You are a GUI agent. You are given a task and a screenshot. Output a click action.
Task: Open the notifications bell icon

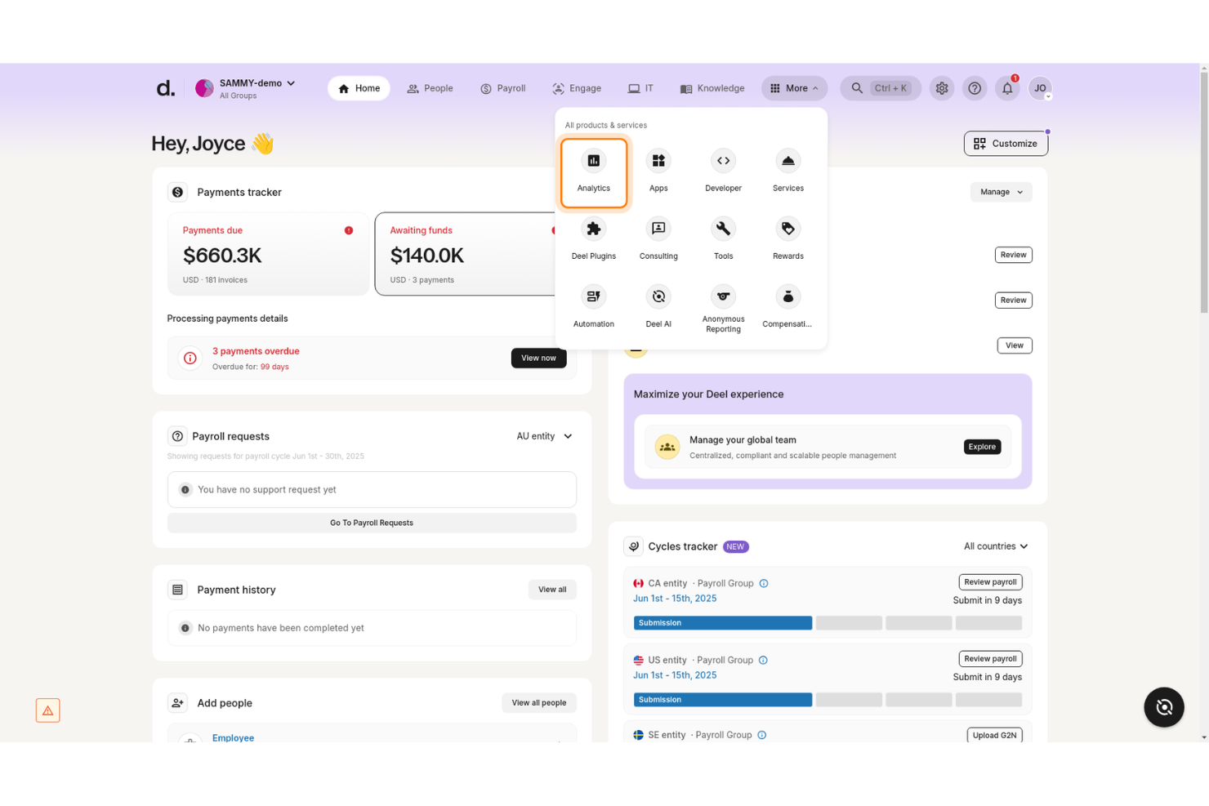tap(1007, 88)
